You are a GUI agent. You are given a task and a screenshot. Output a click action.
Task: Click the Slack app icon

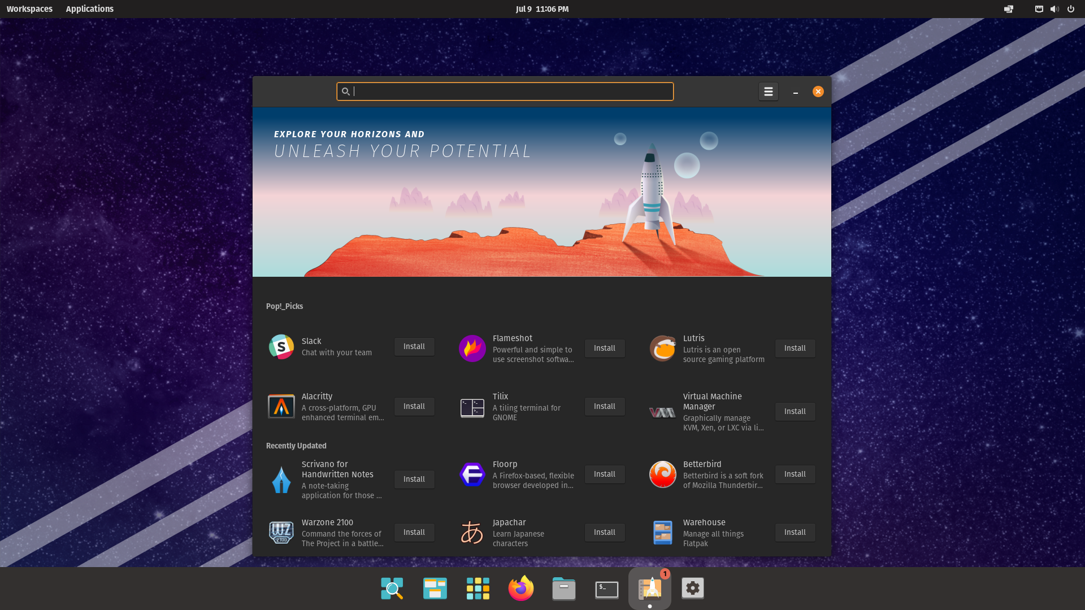coord(281,347)
